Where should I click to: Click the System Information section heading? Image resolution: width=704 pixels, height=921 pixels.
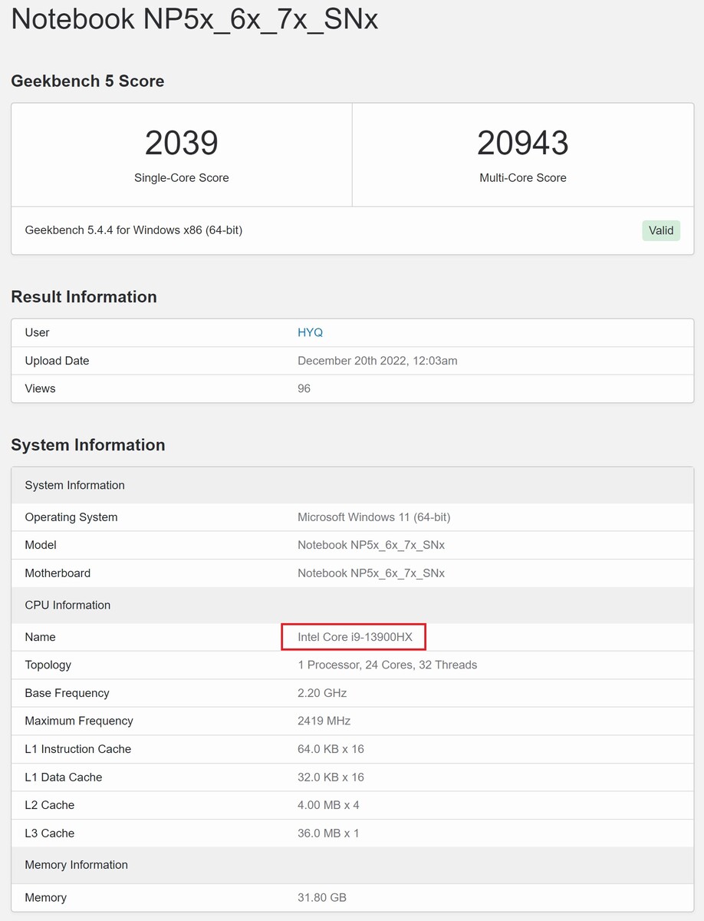click(x=88, y=445)
